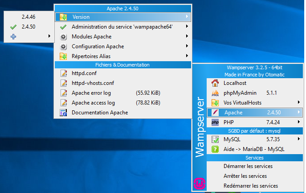
Task: Click the edit icon beside Apache access log
Action: (x=64, y=103)
